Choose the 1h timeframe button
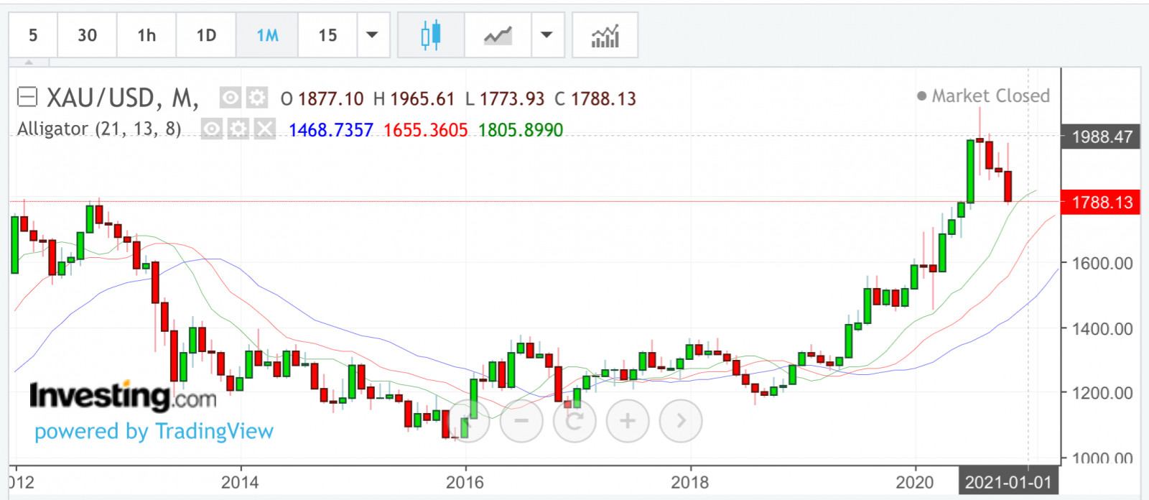Screen dimensions: 1149x500 coord(146,35)
